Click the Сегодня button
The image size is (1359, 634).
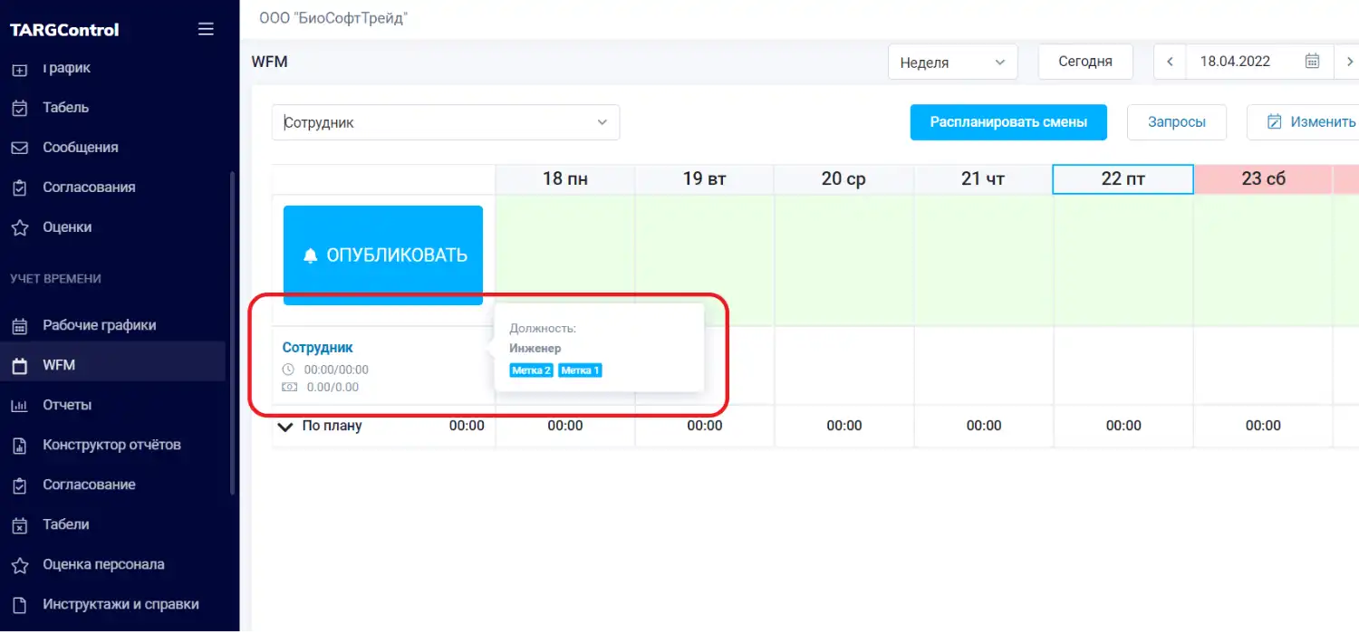click(1085, 62)
